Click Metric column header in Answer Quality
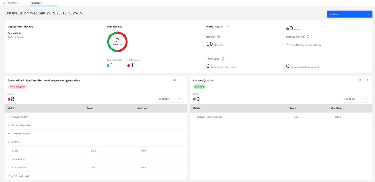375x182 pixels. click(x=197, y=108)
